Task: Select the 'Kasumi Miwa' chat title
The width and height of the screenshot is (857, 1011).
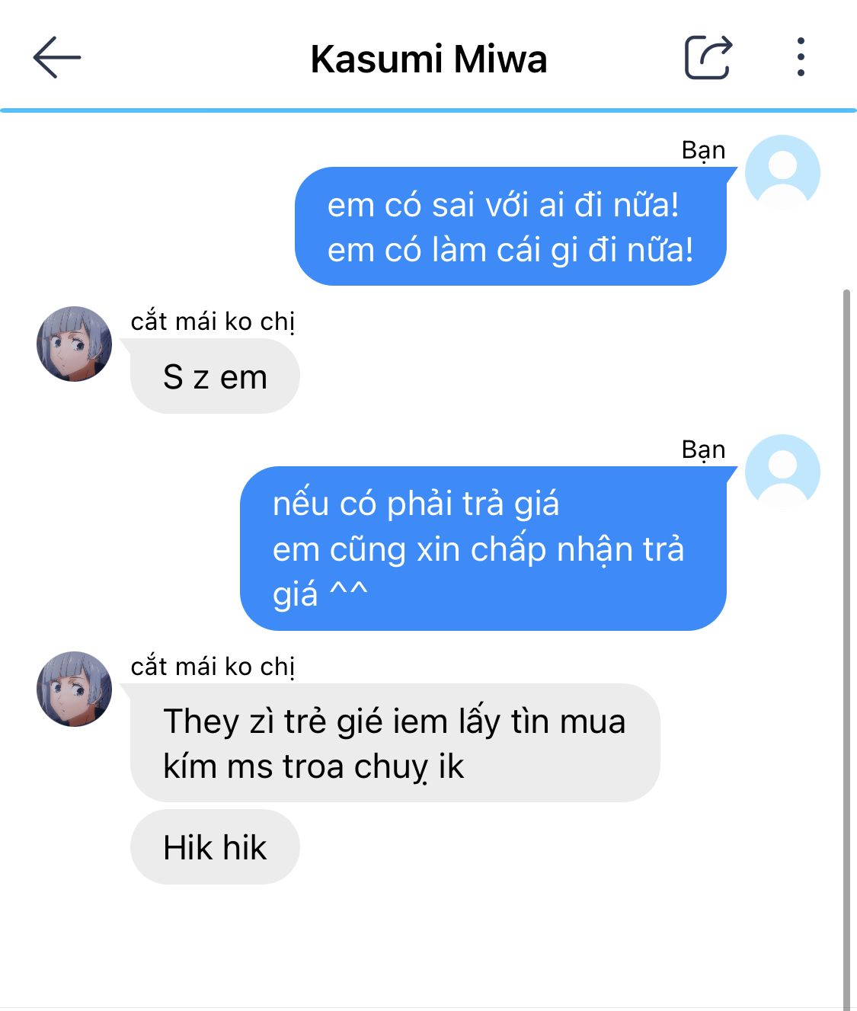Action: pyautogui.click(x=429, y=59)
